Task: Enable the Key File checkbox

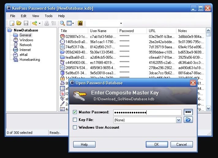Action: click(75, 119)
